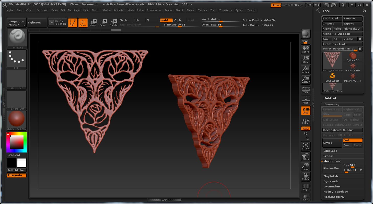
Task: Expand the DynaMesh section
Action: click(331, 182)
